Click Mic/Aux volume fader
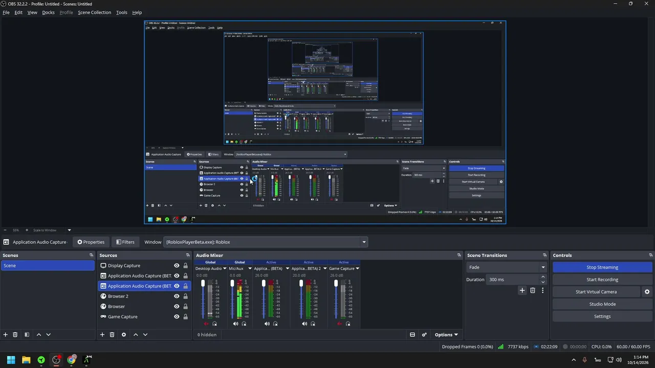The height and width of the screenshot is (368, 655). pyautogui.click(x=232, y=283)
